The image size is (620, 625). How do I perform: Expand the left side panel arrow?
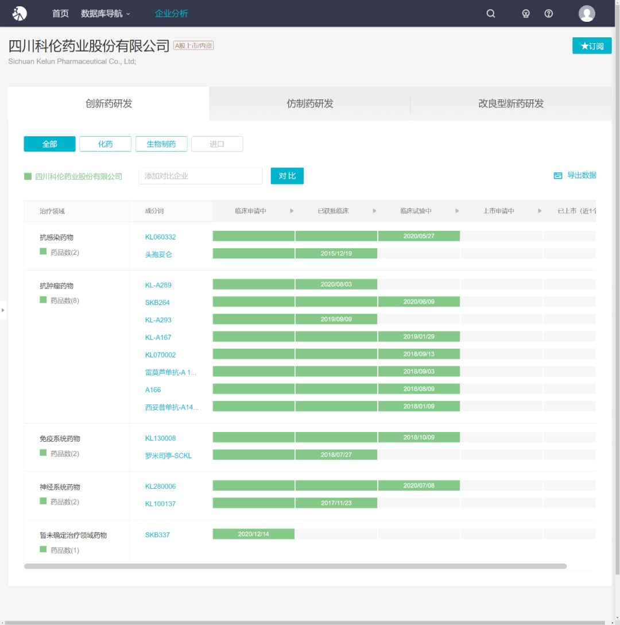[x=3, y=310]
